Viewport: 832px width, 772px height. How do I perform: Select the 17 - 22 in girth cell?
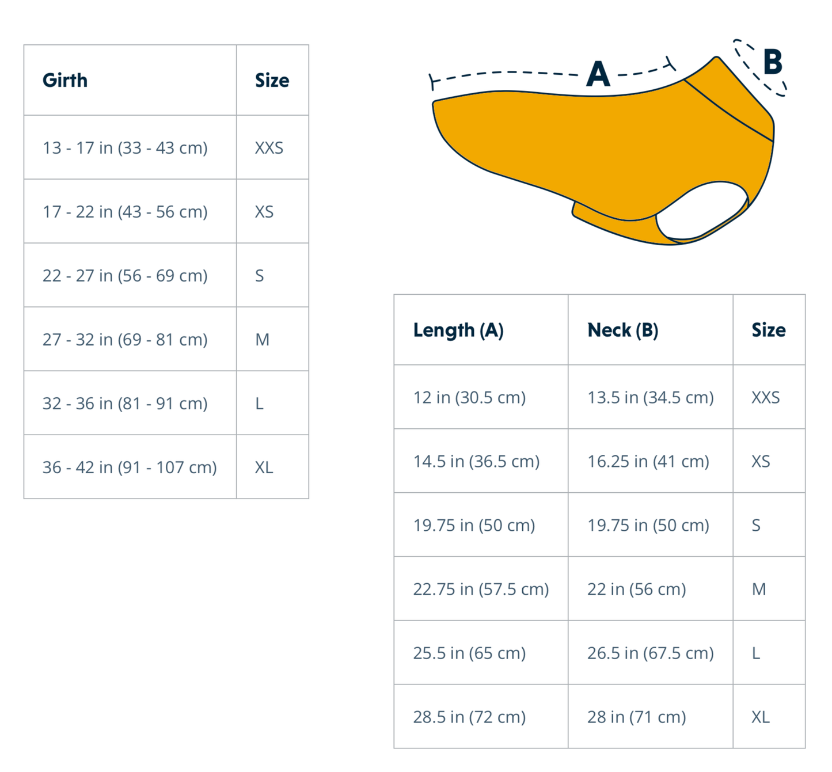pos(125,212)
